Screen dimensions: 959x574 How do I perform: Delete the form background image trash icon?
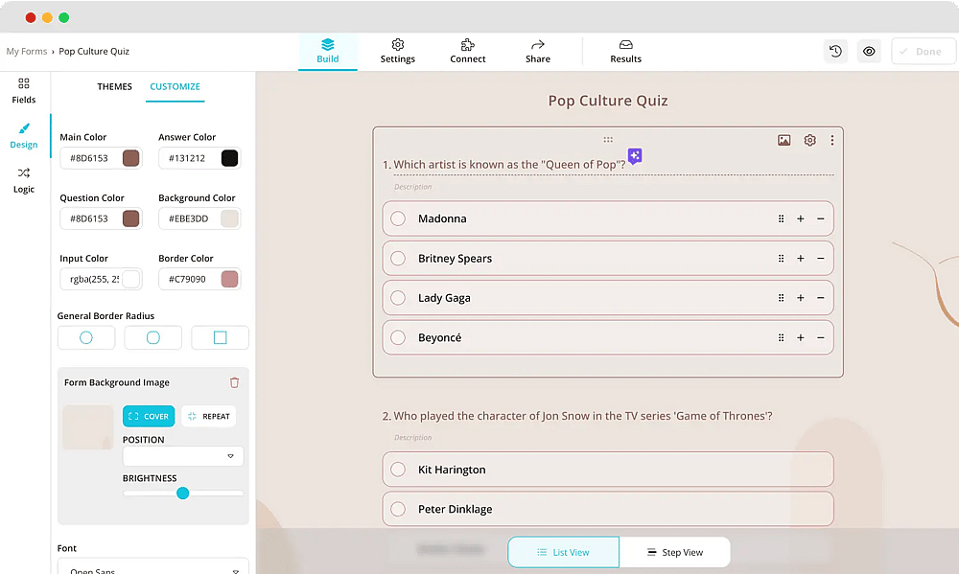[x=234, y=382]
